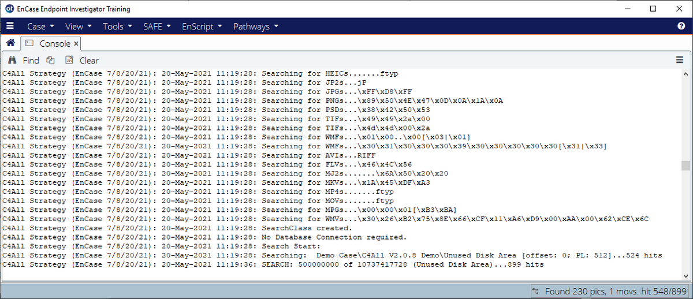693x299 pixels.
Task: Open the help question mark icon
Action: point(681,26)
